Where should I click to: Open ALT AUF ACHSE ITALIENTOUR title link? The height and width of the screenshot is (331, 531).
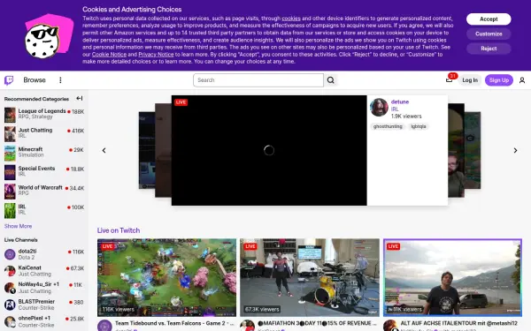pos(458,323)
